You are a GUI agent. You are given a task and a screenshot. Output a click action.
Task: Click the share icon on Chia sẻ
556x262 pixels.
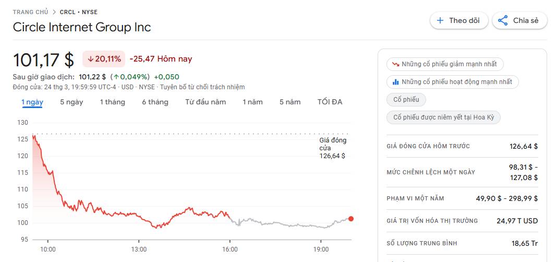point(503,20)
